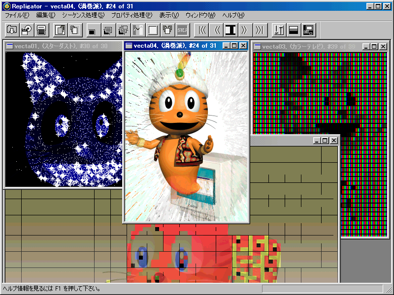Click the vecta03 window system menu icon
The image size is (394, 295).
click(257, 47)
